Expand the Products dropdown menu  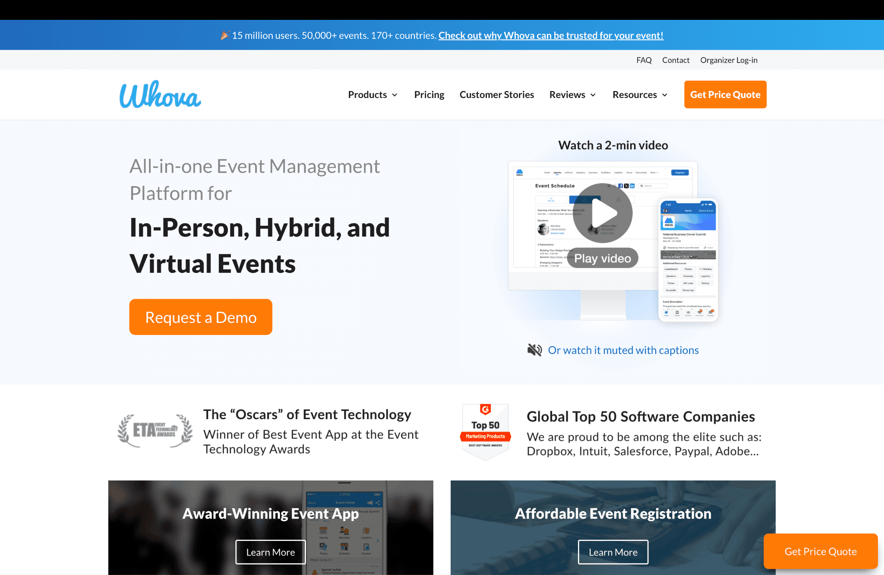click(x=373, y=95)
